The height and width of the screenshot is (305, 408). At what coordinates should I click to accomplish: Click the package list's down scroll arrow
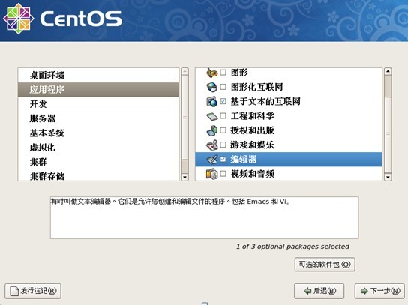point(388,177)
